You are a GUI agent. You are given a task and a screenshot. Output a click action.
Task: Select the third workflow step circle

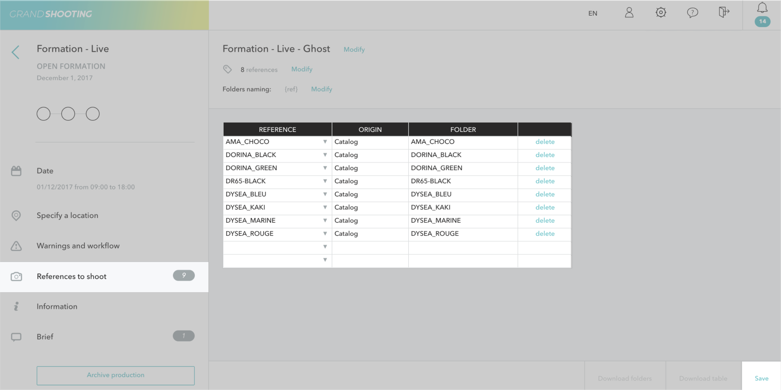92,114
